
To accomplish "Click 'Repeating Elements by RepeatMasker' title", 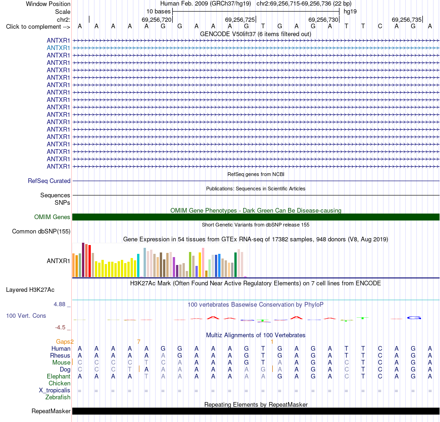I will tap(256, 404).
